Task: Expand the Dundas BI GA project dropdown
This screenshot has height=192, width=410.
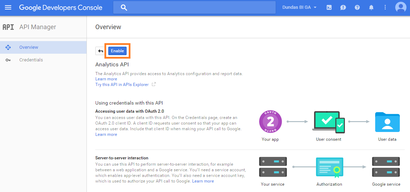Action: [299, 8]
